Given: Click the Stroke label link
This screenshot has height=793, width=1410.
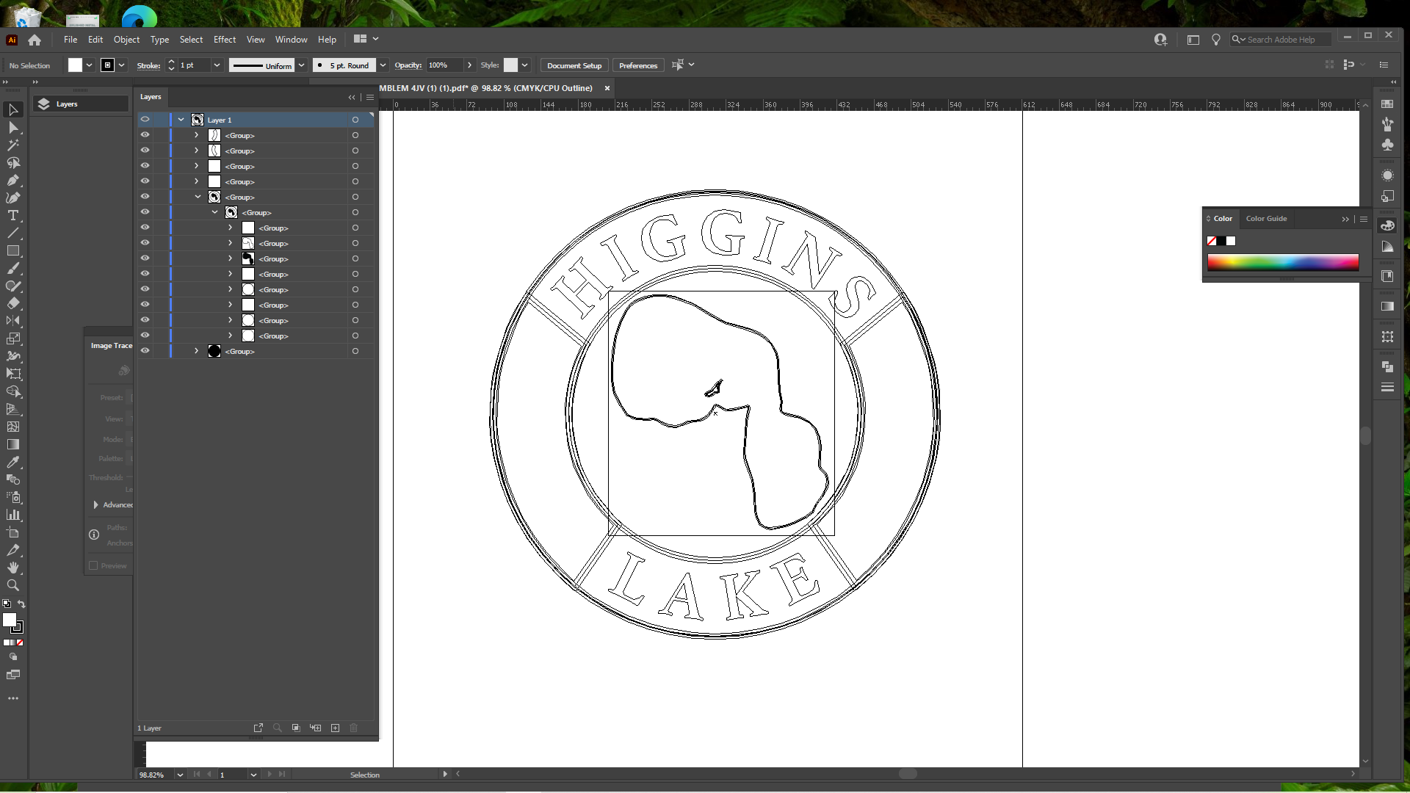Looking at the screenshot, I should pos(148,65).
